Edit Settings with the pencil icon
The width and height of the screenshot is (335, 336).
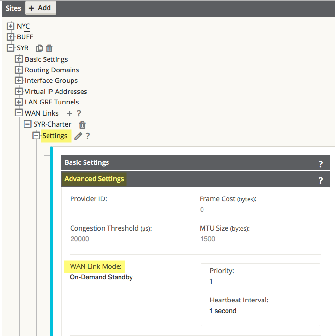(78, 136)
